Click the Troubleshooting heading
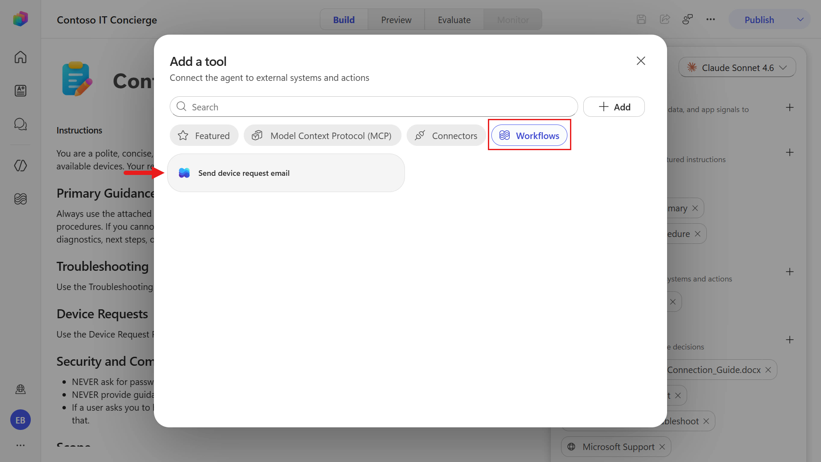The width and height of the screenshot is (821, 462). pos(103,267)
